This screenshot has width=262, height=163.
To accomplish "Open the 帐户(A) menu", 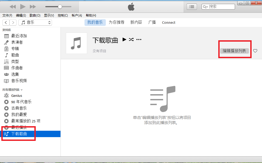I will tap(77, 15).
